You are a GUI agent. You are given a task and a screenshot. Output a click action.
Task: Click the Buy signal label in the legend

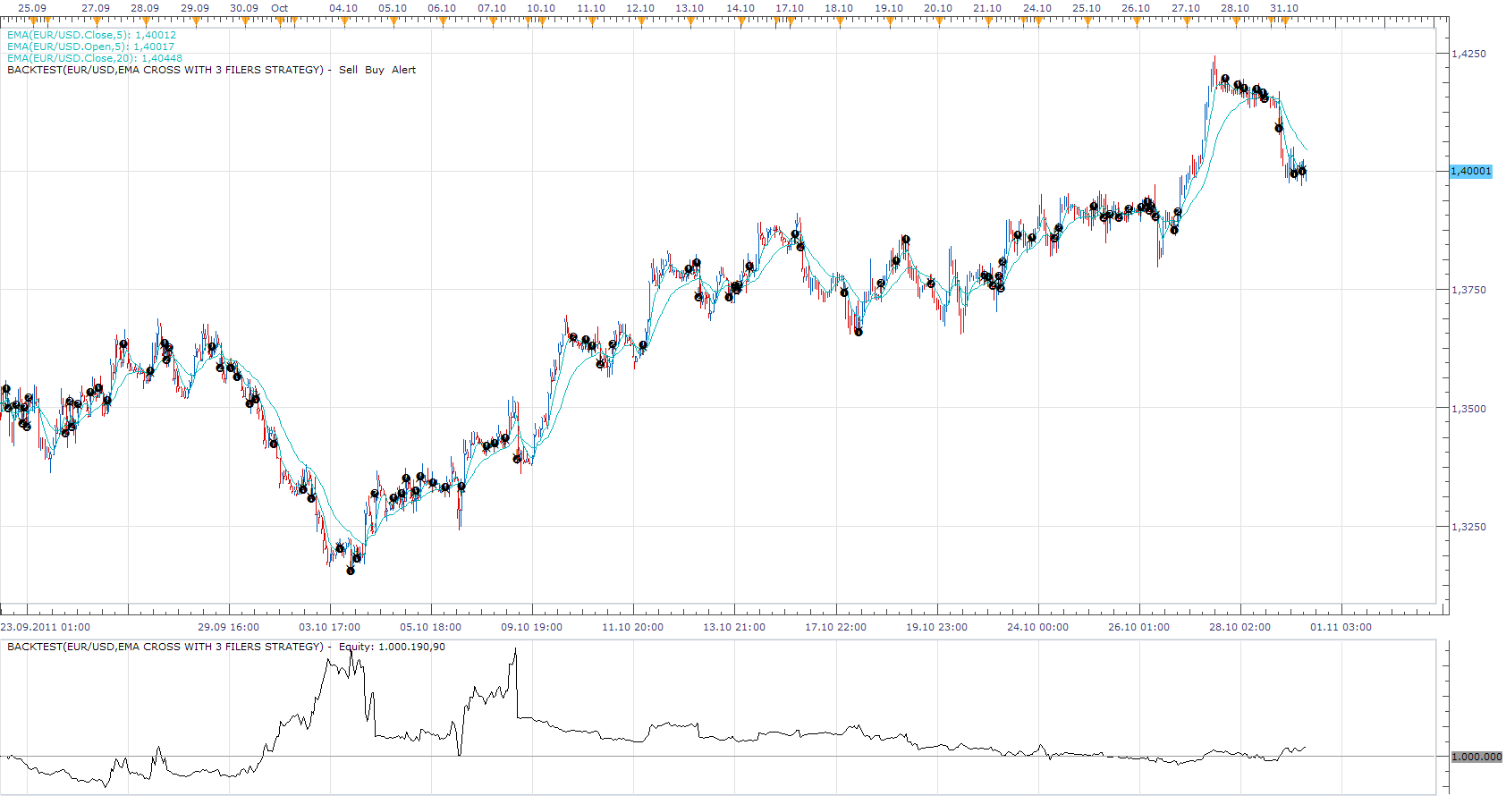(375, 70)
